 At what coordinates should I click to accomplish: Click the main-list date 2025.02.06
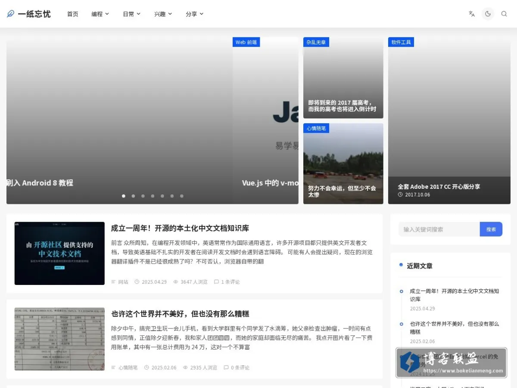point(164,368)
